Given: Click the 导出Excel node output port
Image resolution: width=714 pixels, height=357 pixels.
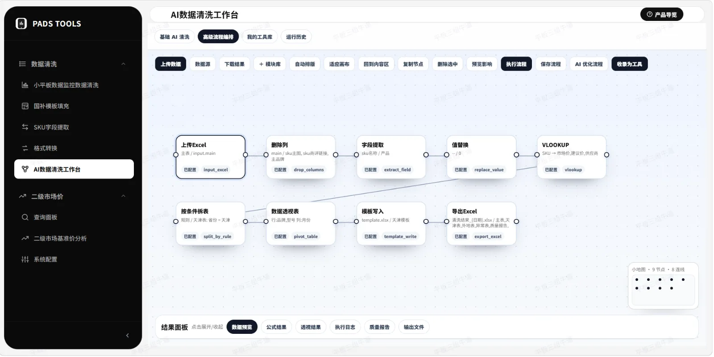Looking at the screenshot, I should pos(516,222).
